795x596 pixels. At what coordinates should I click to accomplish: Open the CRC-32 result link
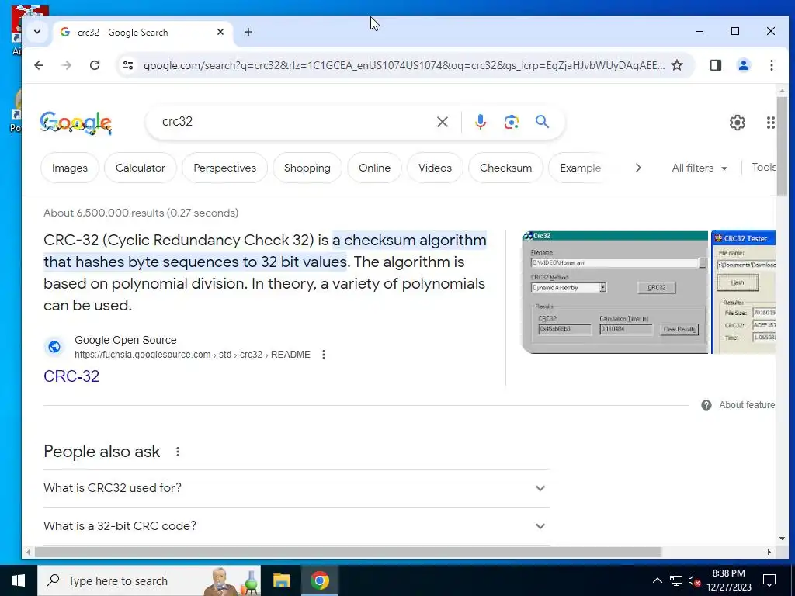pos(71,376)
